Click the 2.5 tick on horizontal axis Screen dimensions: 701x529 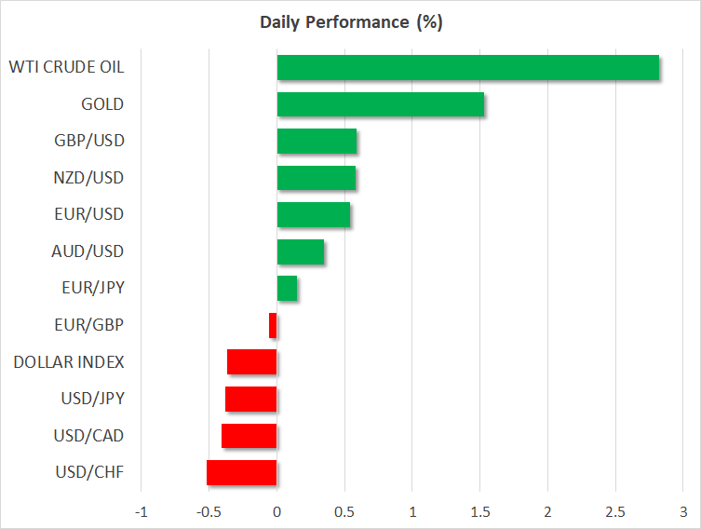pos(614,511)
